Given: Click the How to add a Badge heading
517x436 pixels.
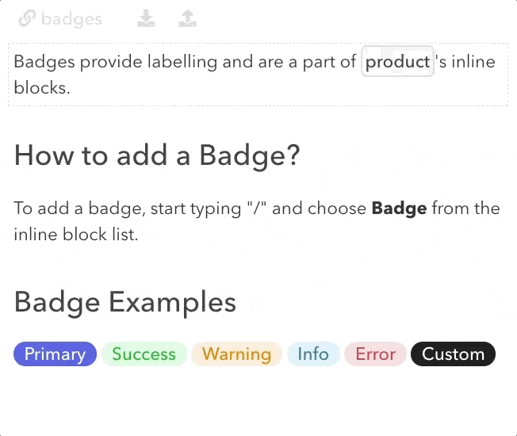Looking at the screenshot, I should 157,155.
